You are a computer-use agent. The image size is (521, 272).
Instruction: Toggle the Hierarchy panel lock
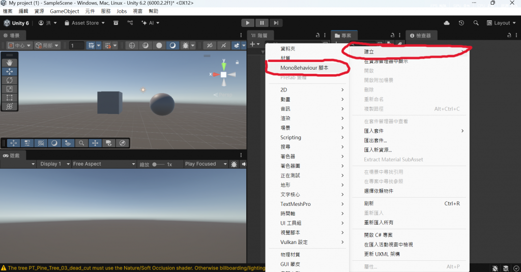tap(317, 35)
